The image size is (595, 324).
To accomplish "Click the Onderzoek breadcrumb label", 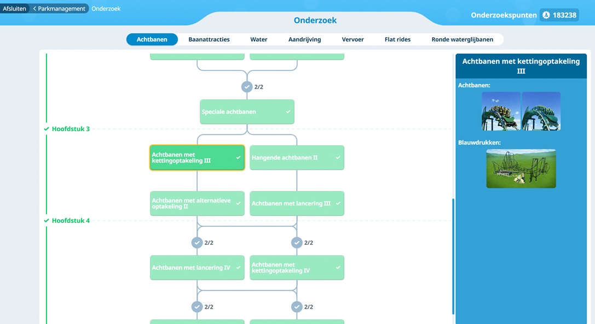I will [x=106, y=8].
